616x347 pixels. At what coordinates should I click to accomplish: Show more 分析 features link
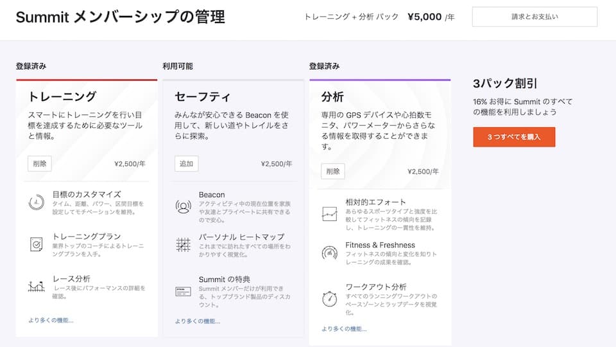344,329
